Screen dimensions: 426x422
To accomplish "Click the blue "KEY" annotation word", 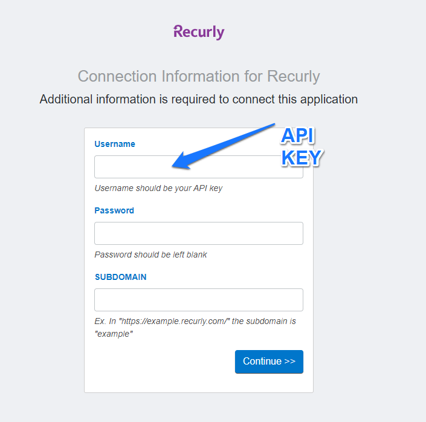I will click(x=302, y=158).
